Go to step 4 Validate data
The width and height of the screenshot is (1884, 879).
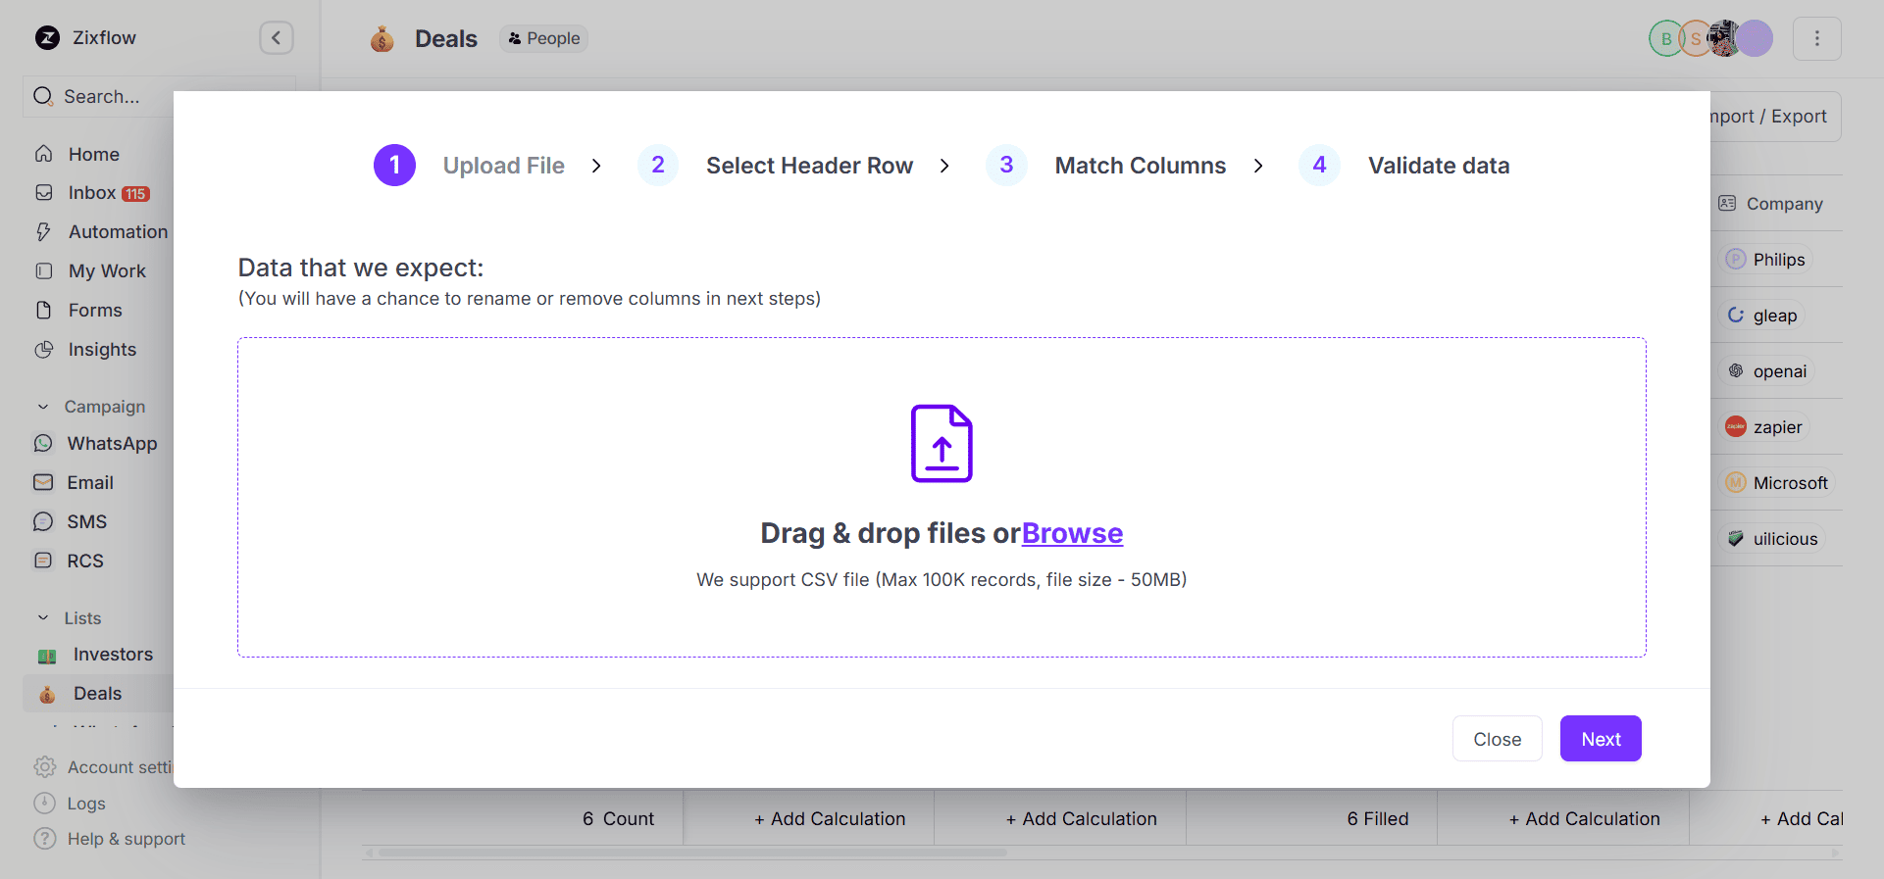[1404, 166]
